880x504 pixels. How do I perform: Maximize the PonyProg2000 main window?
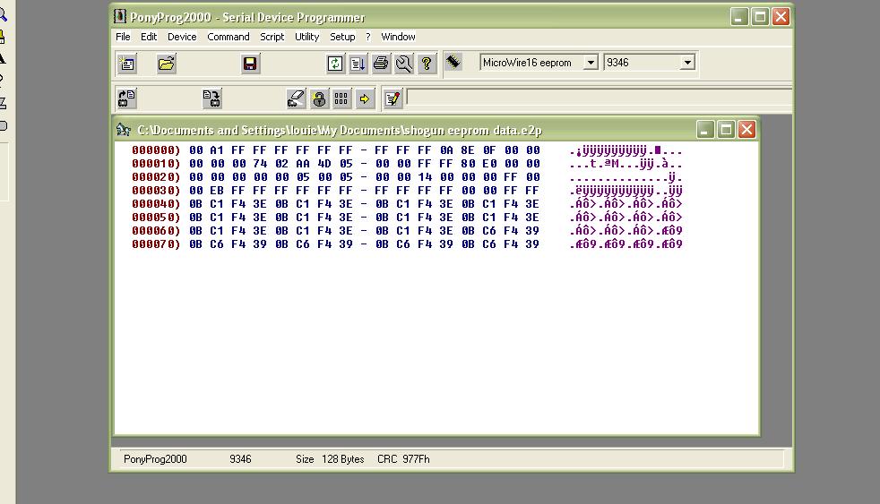760,17
